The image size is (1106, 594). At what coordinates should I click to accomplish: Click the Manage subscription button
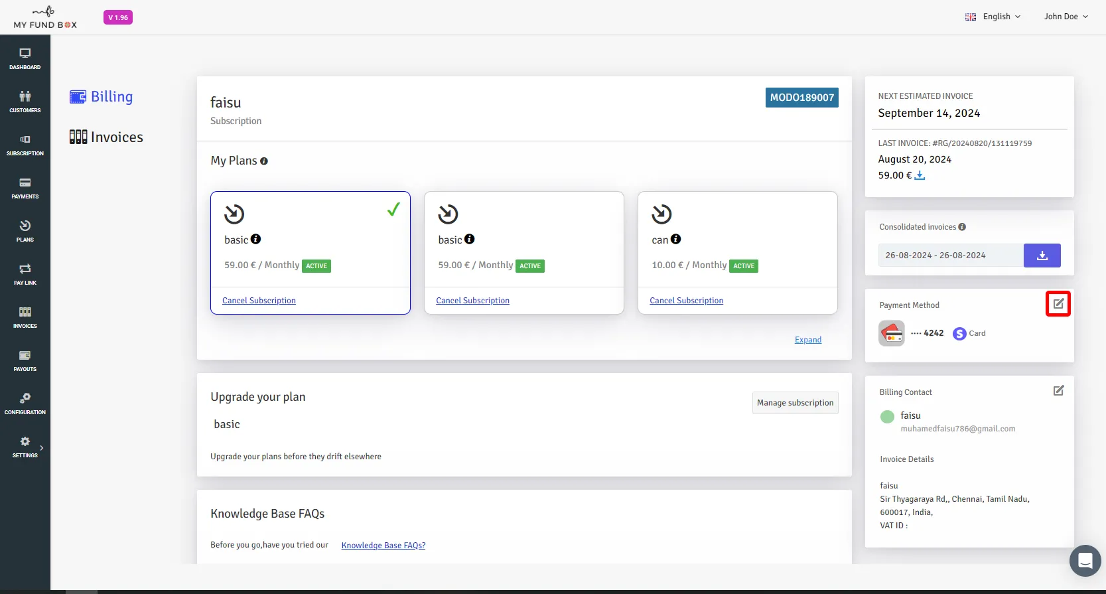pyautogui.click(x=795, y=403)
